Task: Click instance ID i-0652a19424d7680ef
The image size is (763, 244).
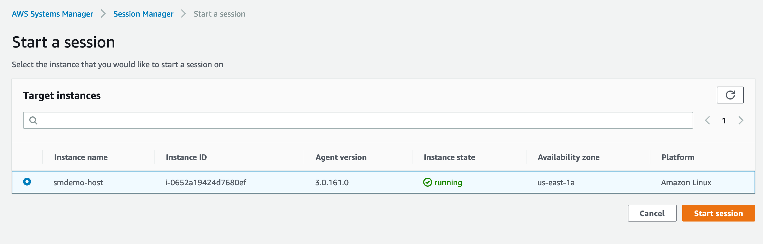Action: point(206,182)
